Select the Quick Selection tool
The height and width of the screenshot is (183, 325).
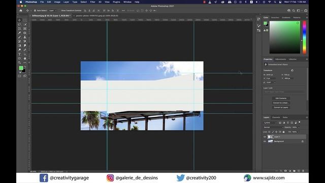[x=25, y=24]
